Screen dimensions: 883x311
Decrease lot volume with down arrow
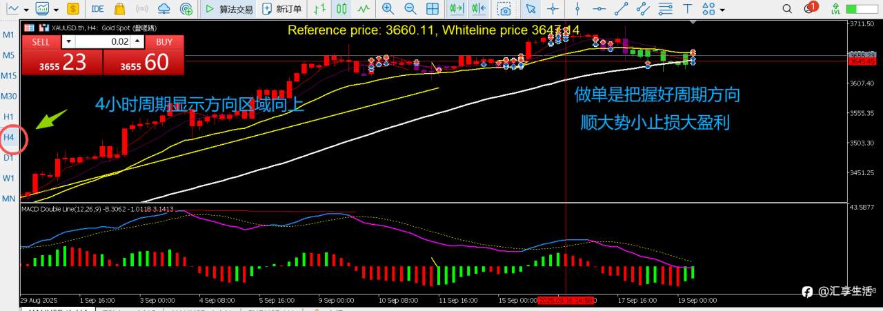68,41
